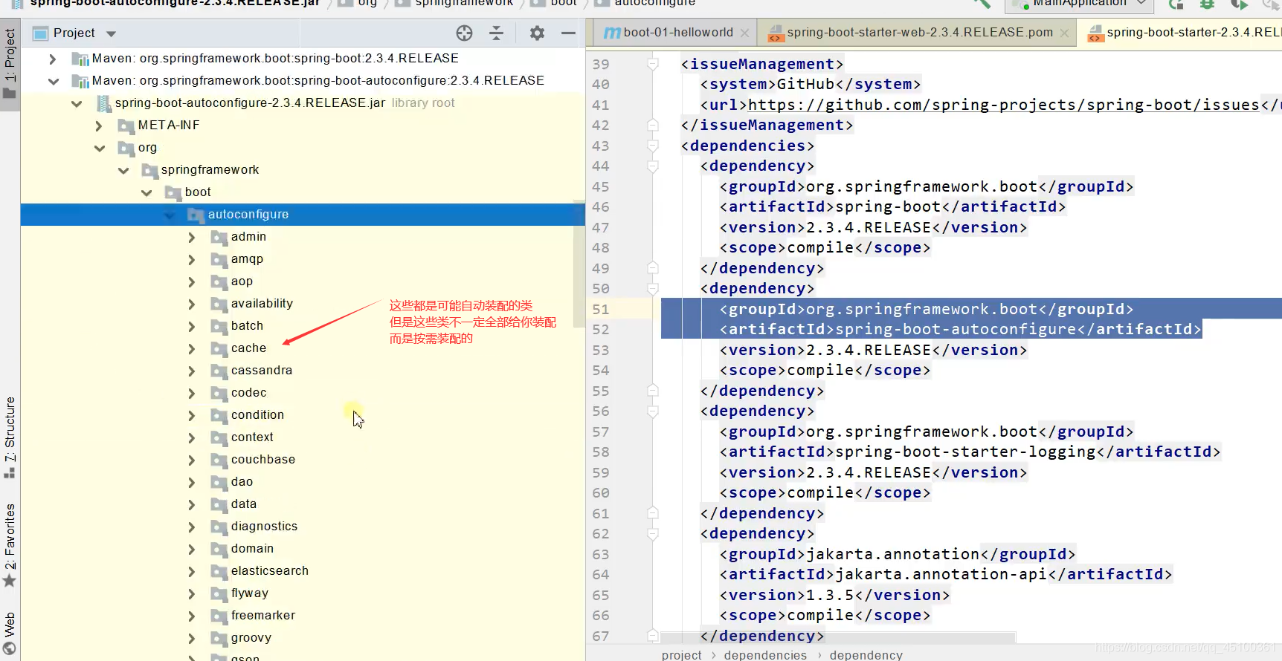Viewport: 1282px width, 661px height.
Task: Select the cache package
Action: [x=248, y=348]
